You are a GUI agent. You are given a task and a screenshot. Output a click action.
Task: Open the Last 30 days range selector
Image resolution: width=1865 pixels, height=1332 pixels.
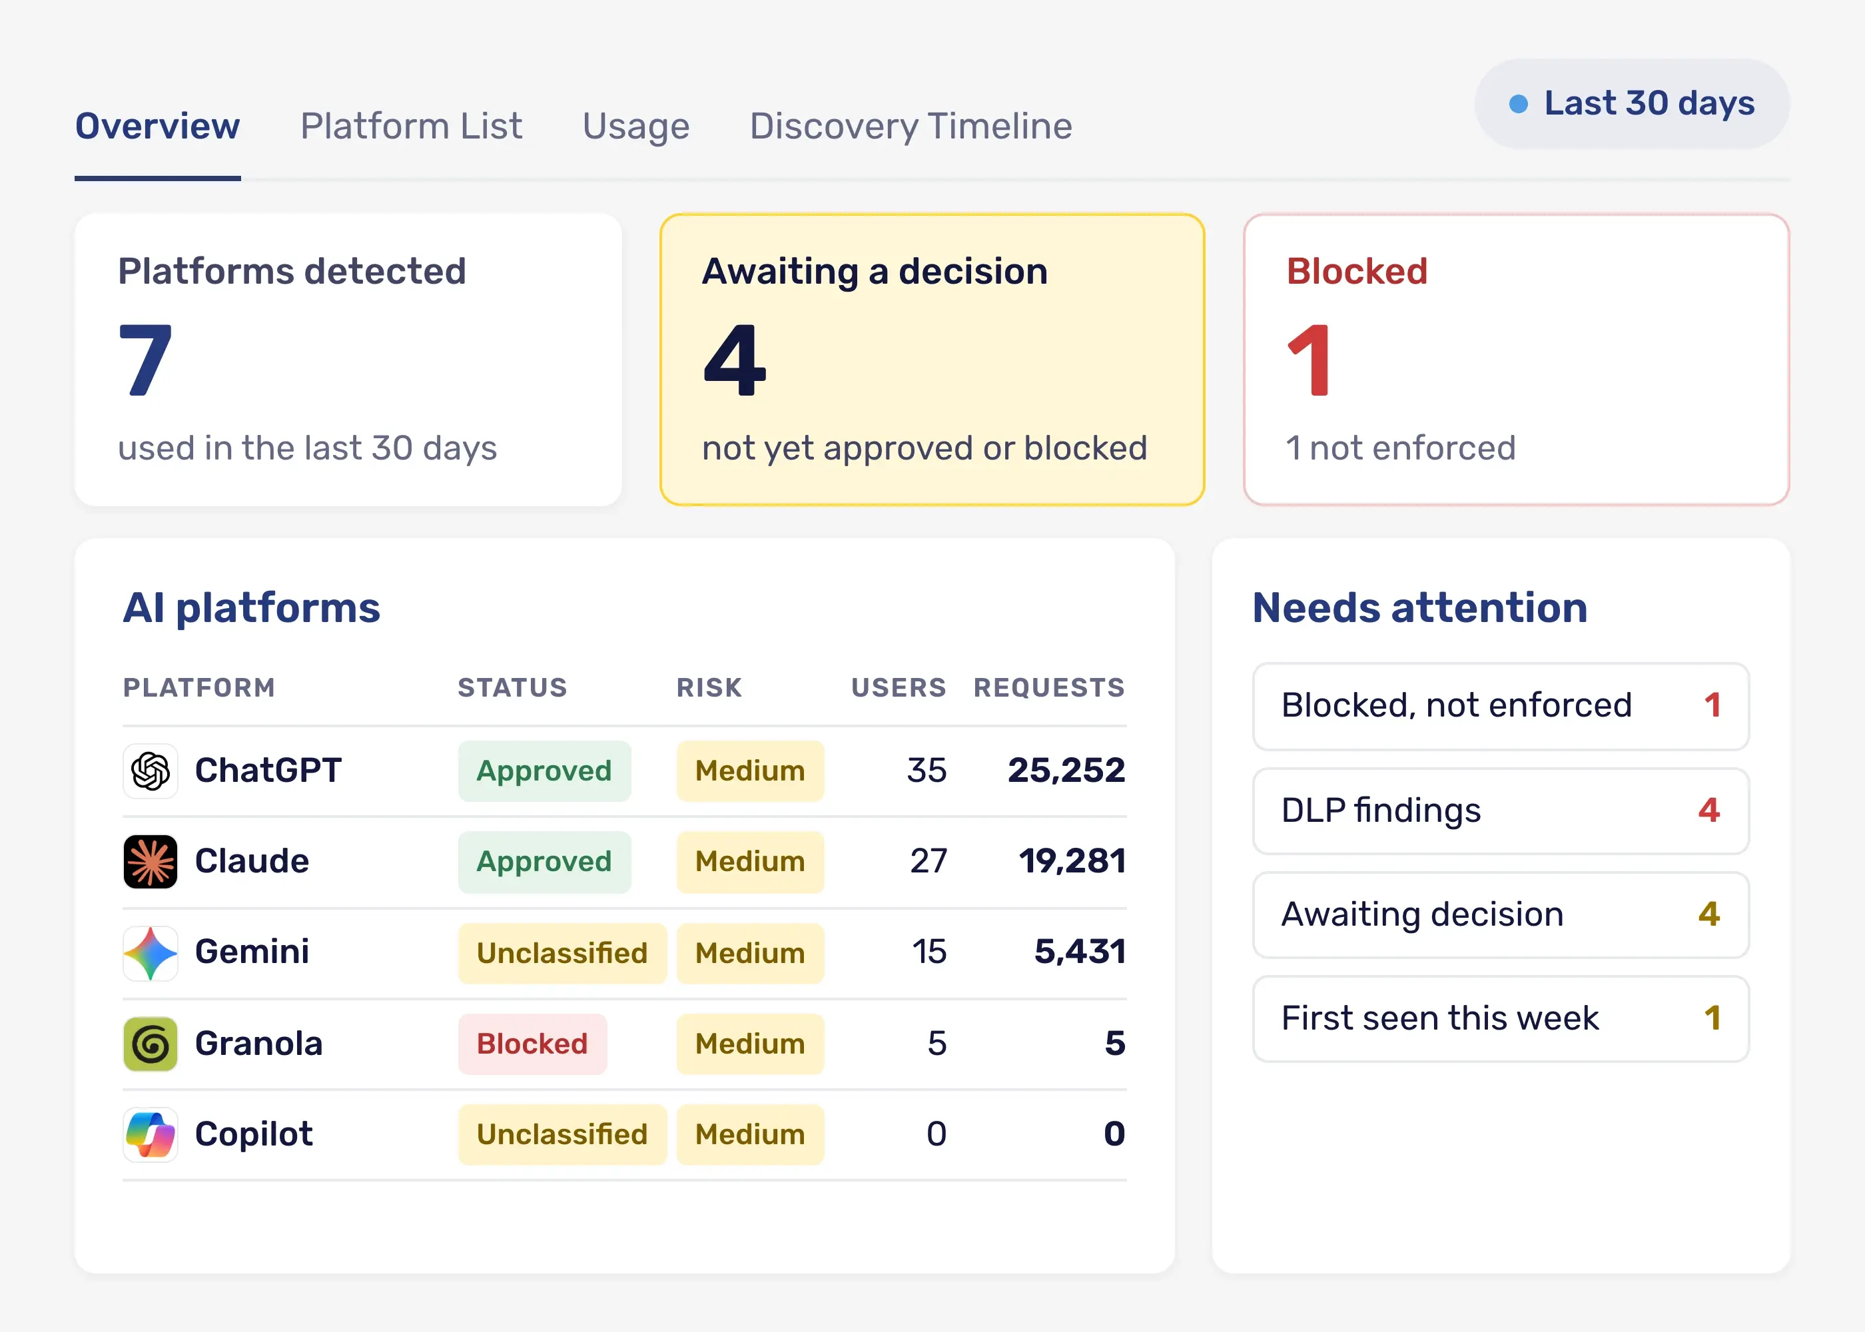click(x=1631, y=104)
